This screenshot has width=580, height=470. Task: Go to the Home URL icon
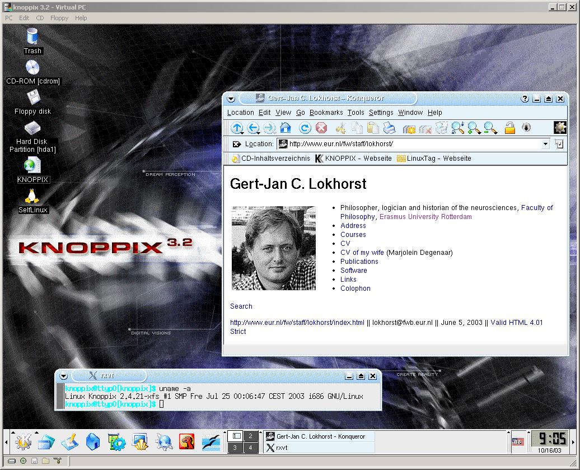286,128
